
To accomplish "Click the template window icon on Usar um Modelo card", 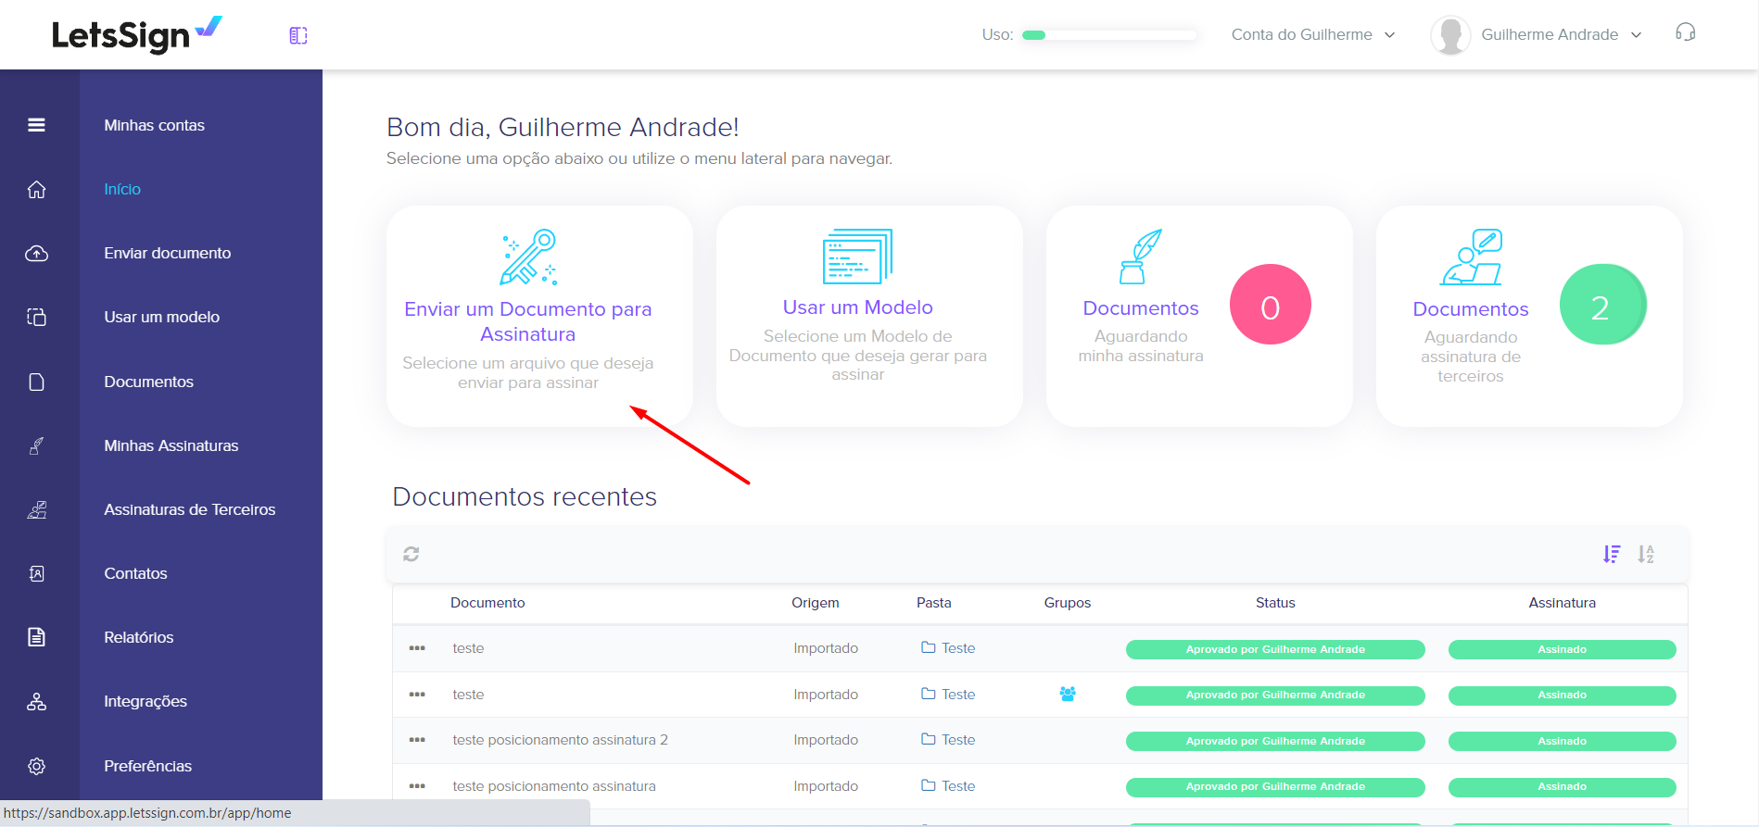I will tap(858, 256).
